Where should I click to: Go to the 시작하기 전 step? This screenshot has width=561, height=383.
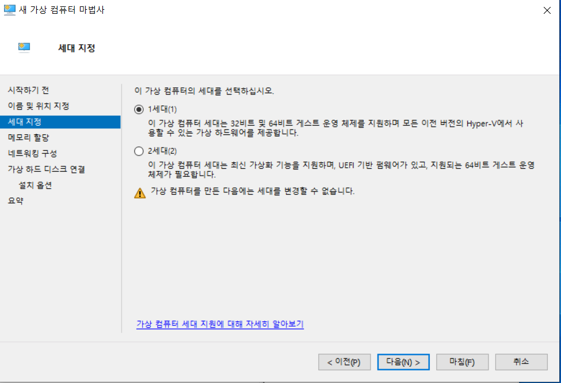tap(28, 90)
